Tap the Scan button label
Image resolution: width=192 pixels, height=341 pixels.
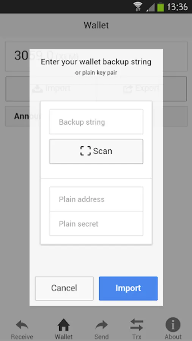tap(102, 151)
